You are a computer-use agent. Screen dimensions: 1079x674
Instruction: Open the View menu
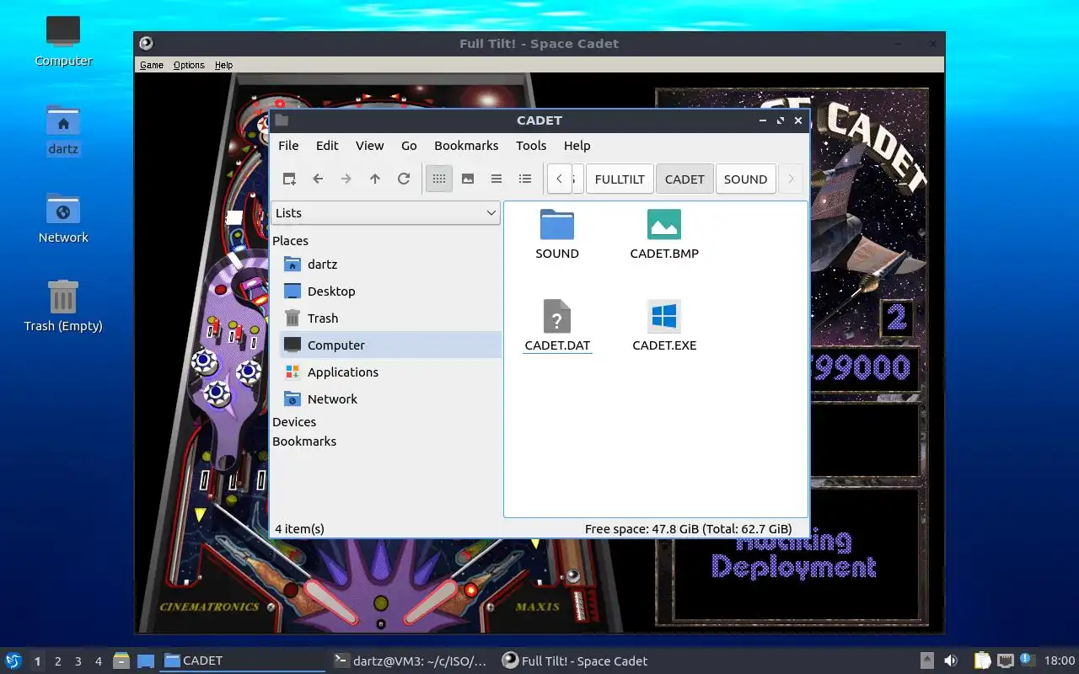(x=369, y=146)
